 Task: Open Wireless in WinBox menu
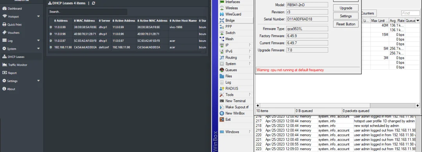point(231,8)
